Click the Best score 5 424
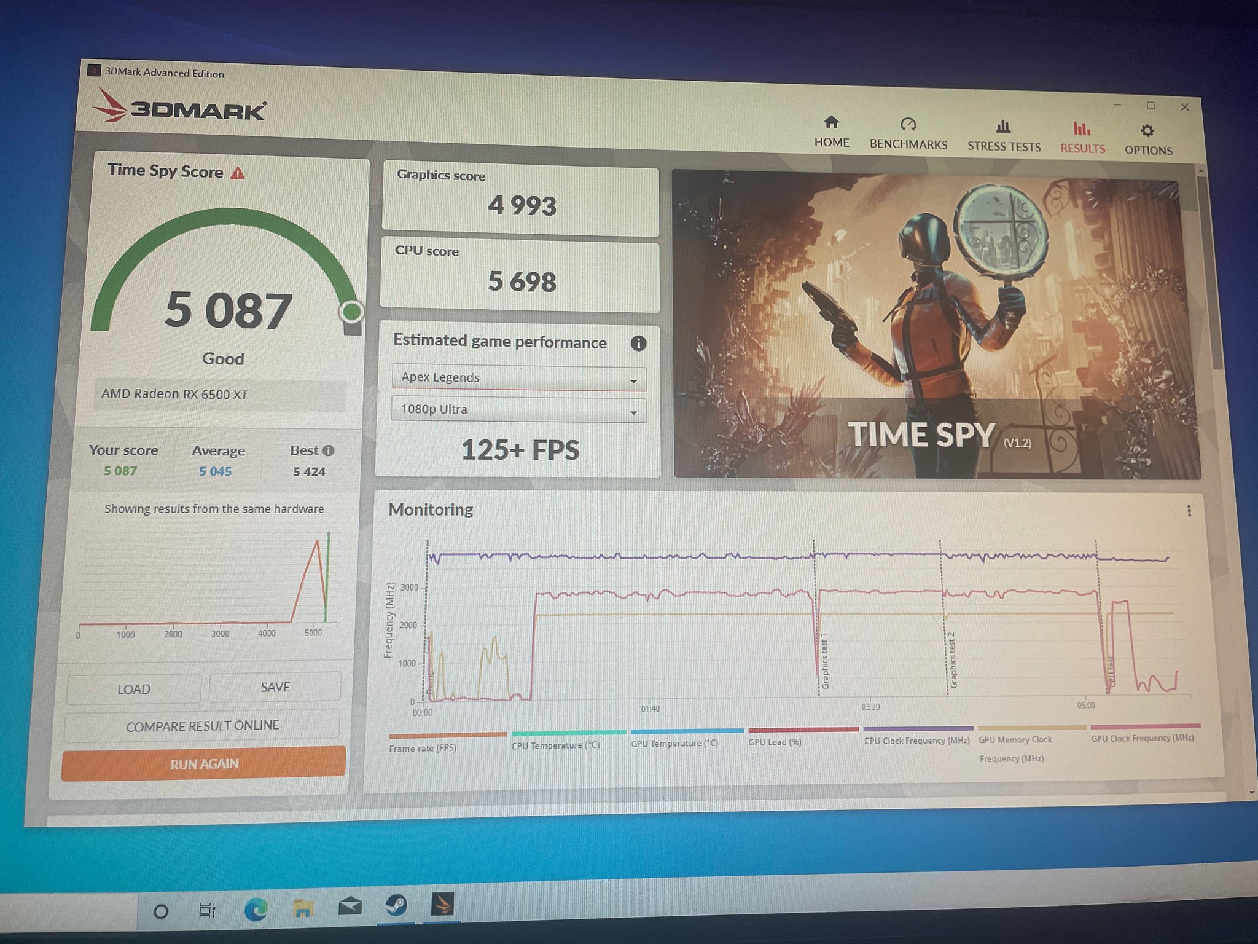 click(309, 472)
